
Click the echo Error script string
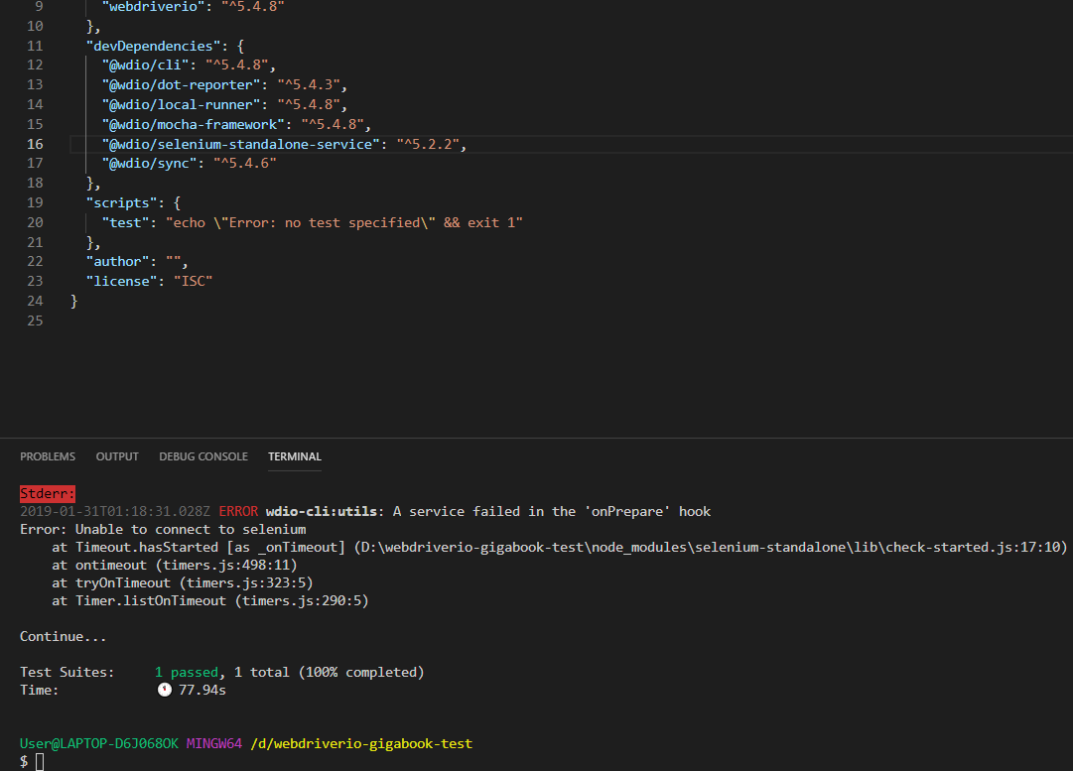pos(344,223)
